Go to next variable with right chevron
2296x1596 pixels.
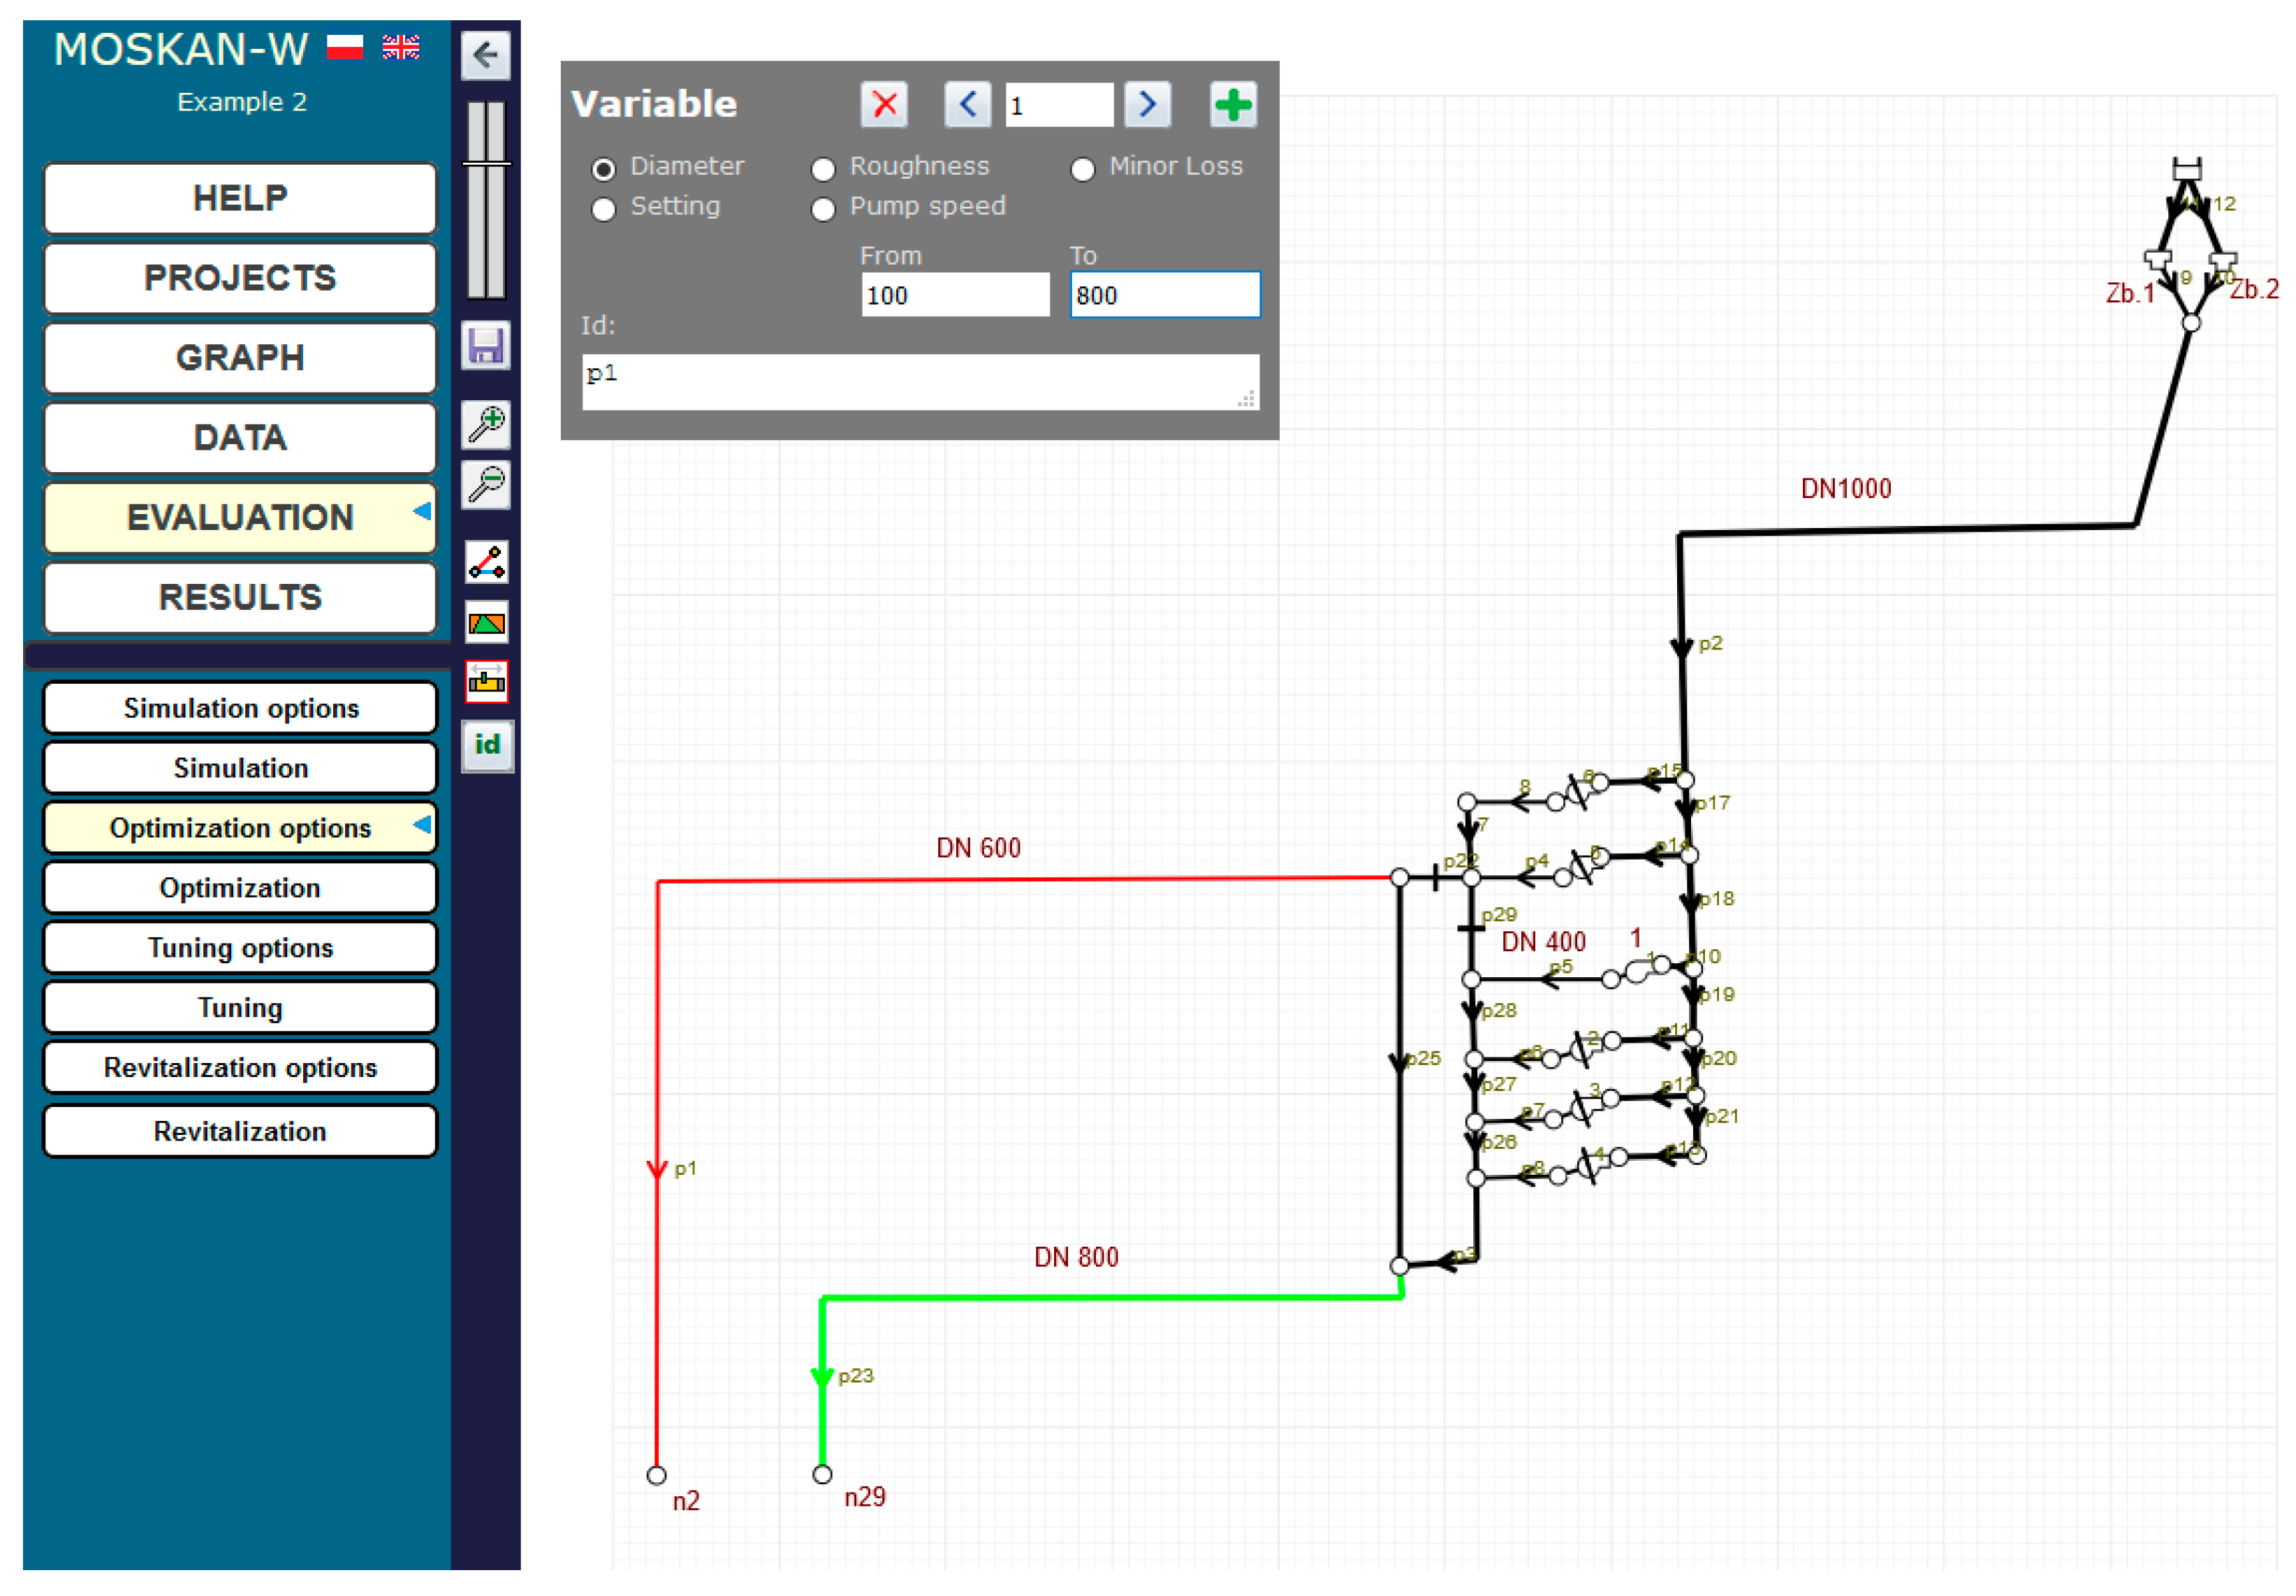point(1147,105)
